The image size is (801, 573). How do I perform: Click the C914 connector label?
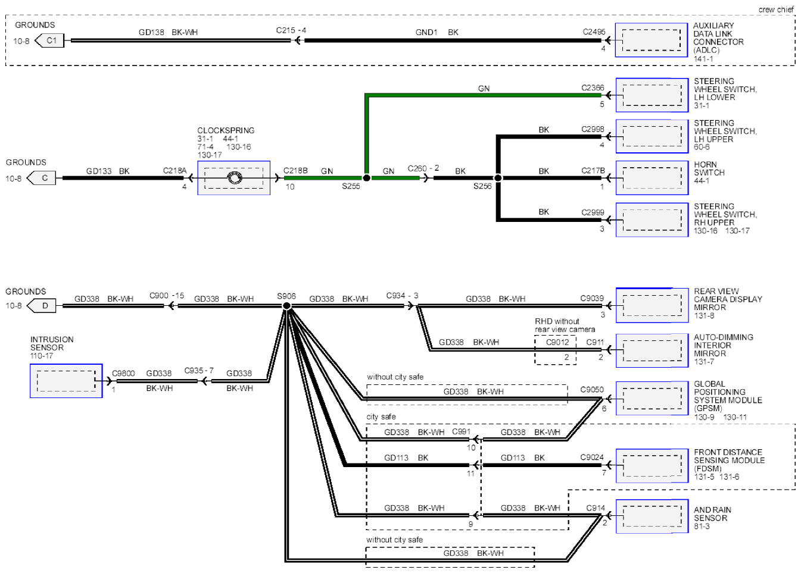(x=596, y=508)
